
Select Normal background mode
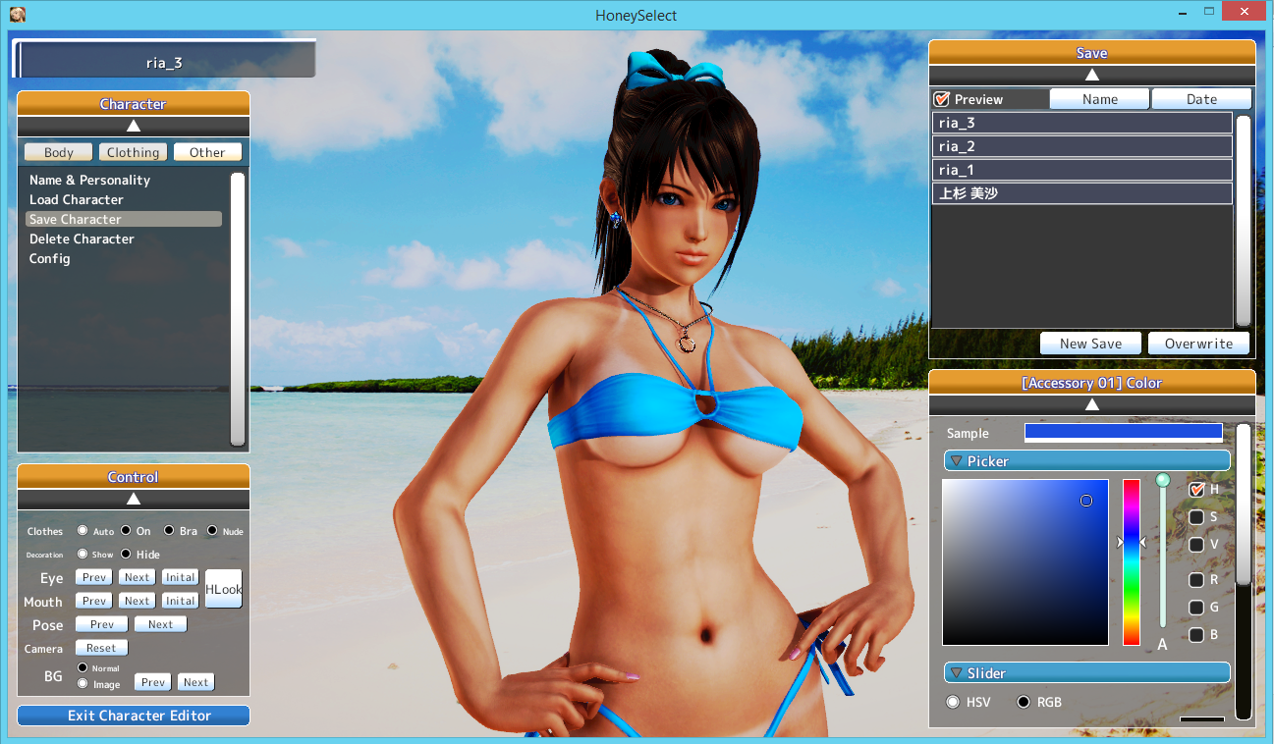[83, 667]
